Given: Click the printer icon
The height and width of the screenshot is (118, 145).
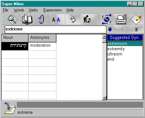Looking at the screenshot, I should pyautogui.click(x=121, y=19).
